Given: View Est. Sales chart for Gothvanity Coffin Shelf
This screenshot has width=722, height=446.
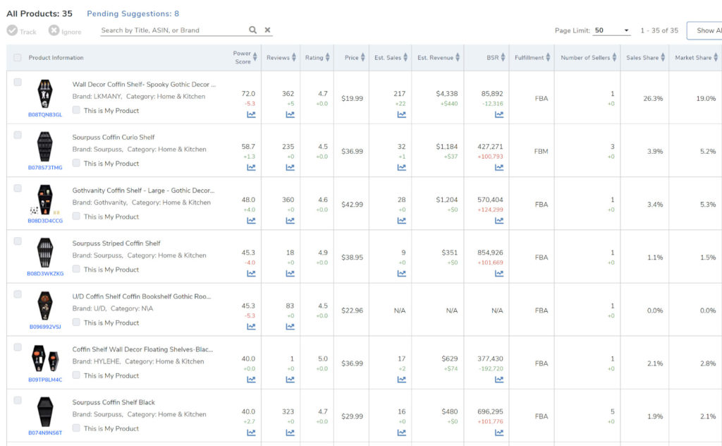Looking at the screenshot, I should point(401,220).
